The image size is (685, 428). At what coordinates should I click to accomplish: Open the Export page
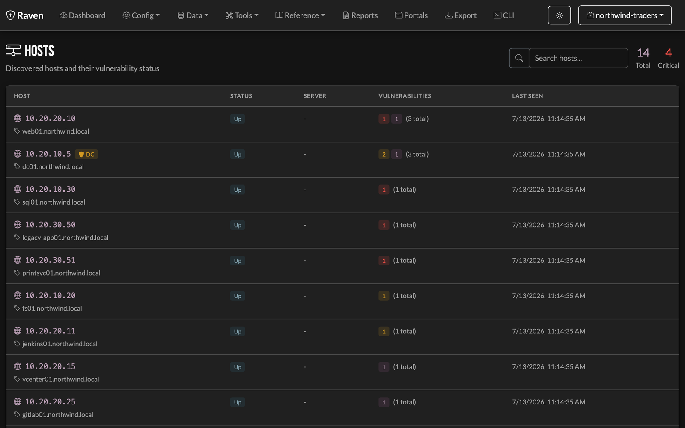(461, 15)
